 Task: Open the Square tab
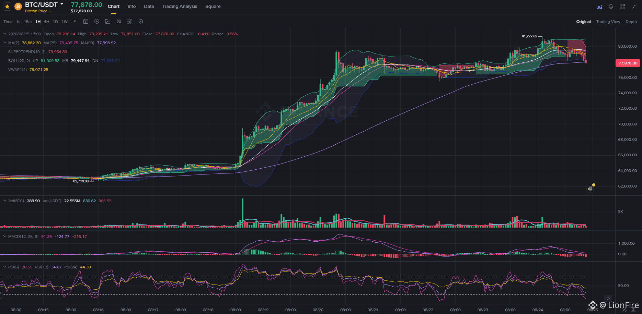213,7
